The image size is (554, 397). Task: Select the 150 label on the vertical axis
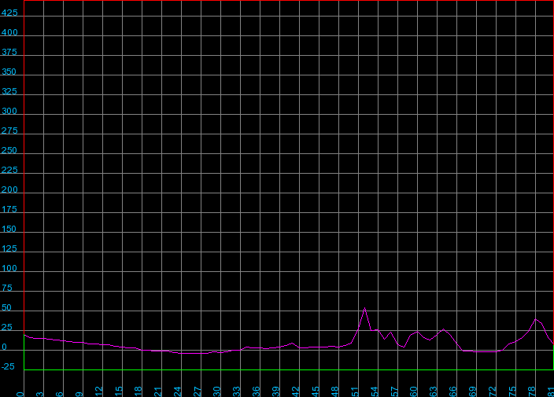(9, 230)
